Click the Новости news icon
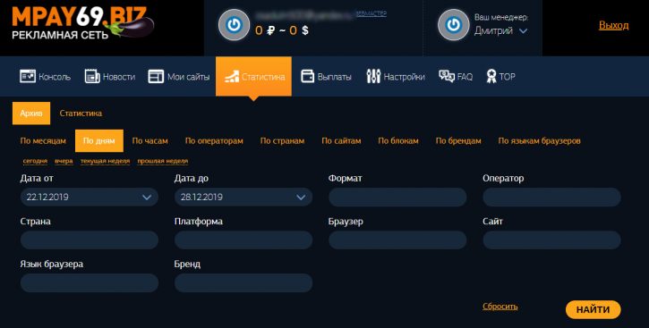Image resolution: width=649 pixels, height=328 pixels. (92, 77)
